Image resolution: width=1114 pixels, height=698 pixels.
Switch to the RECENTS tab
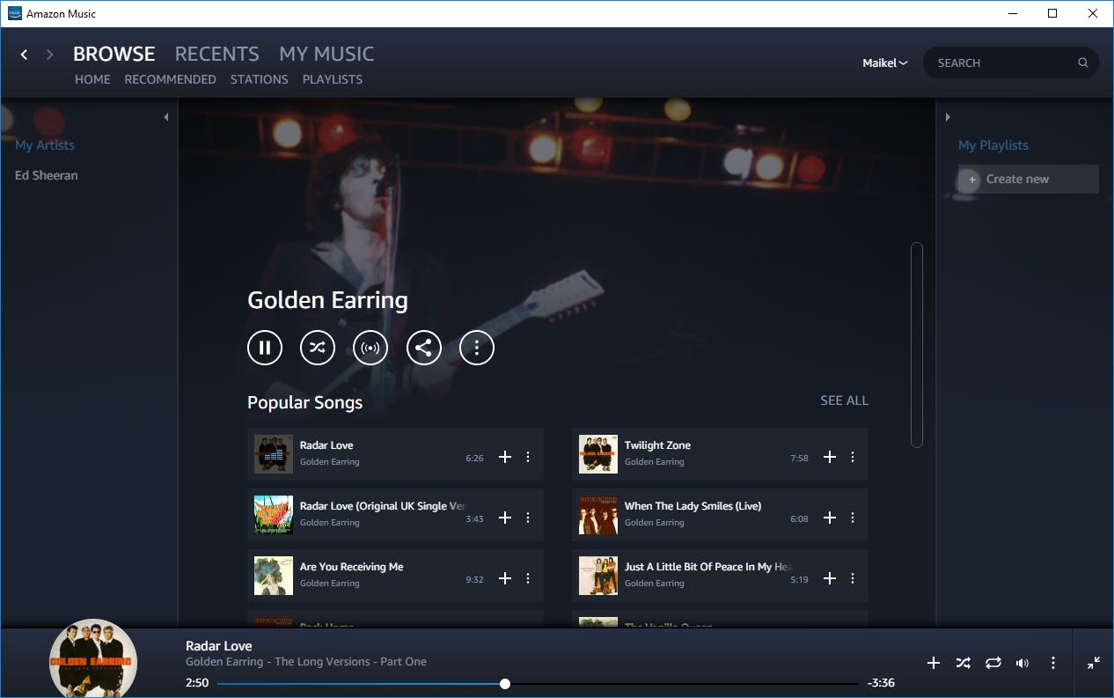point(217,54)
